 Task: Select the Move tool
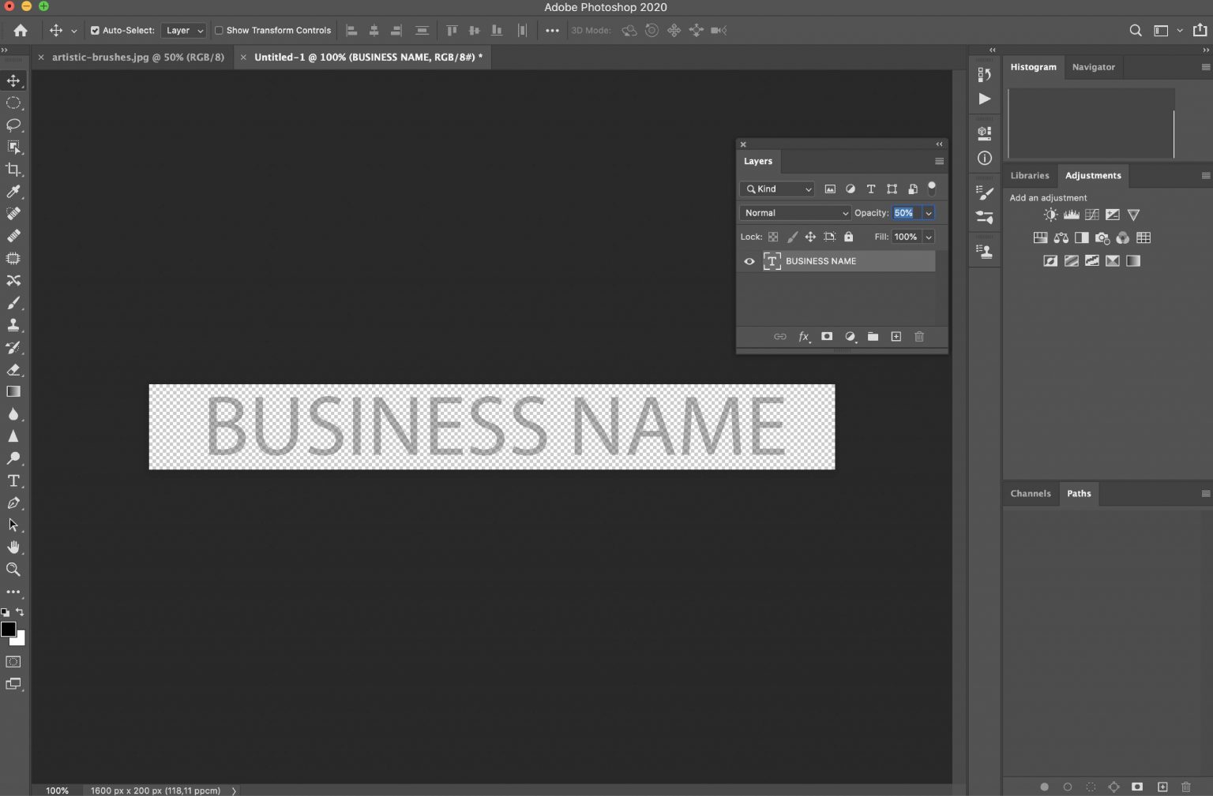tap(13, 80)
